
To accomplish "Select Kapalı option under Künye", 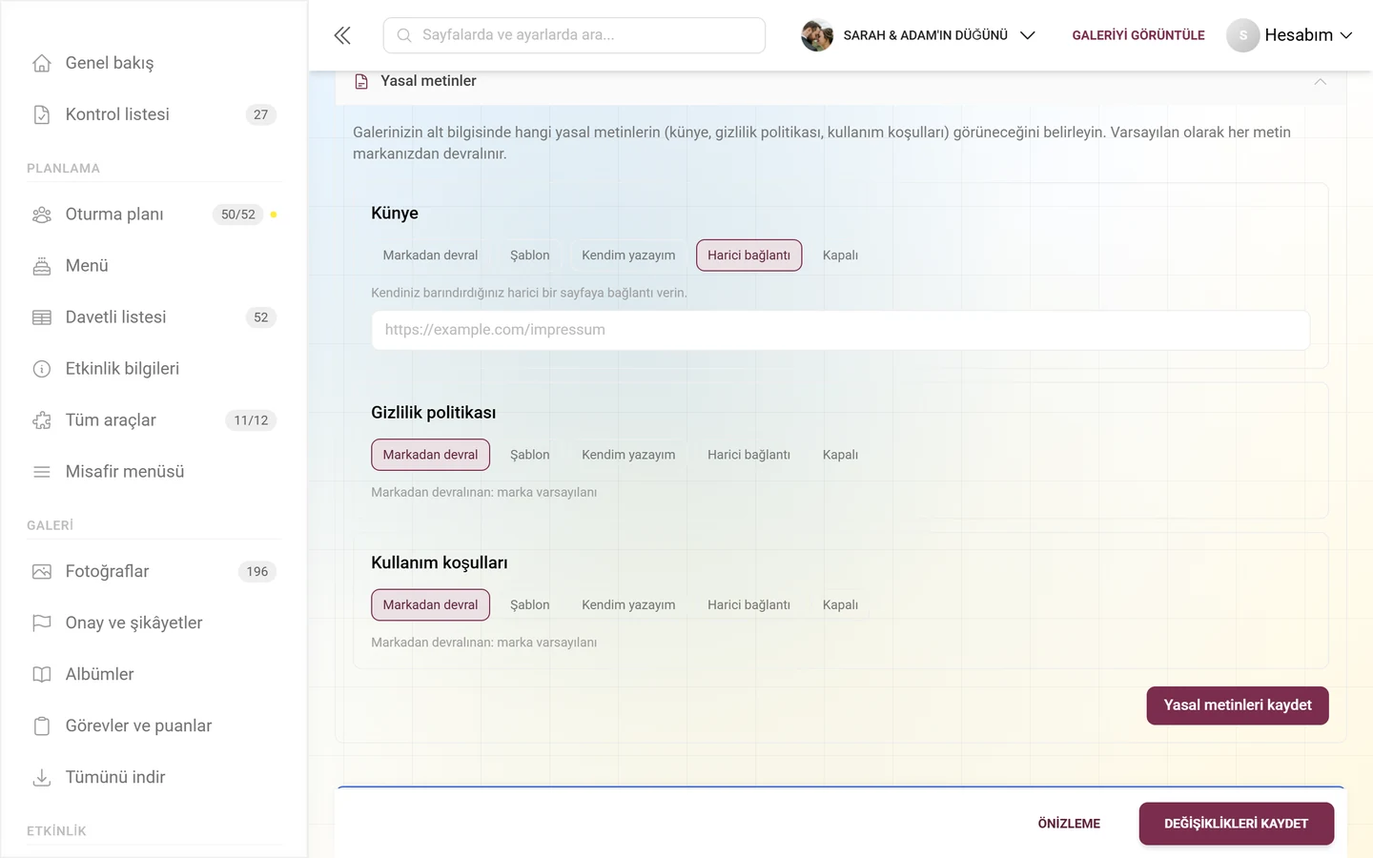I will coord(840,255).
